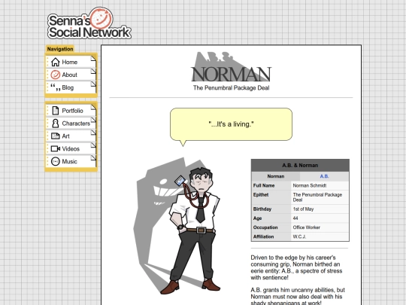406x305 pixels.
Task: Click the age value "44"
Action: pyautogui.click(x=295, y=218)
